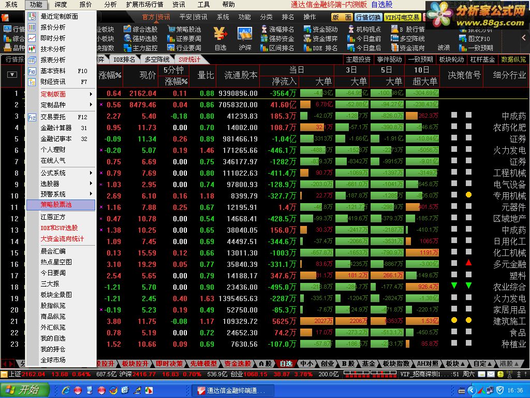Click 10日超大单 bar showing 1191万

pyautogui.click(x=422, y=252)
